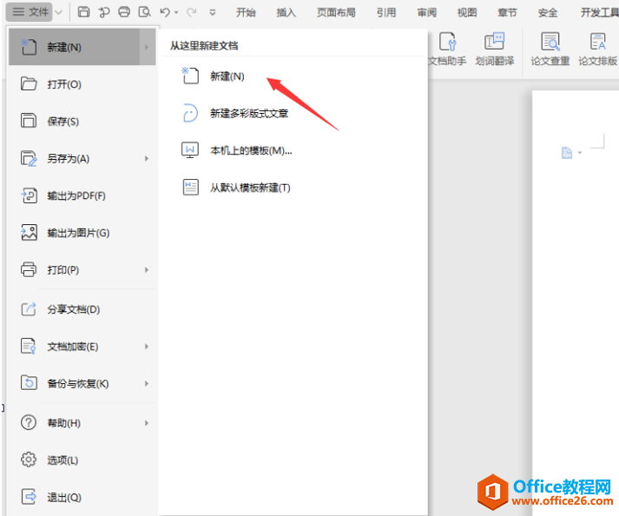Open the 视图 ribbon tab
The height and width of the screenshot is (516, 619).
[x=467, y=13]
